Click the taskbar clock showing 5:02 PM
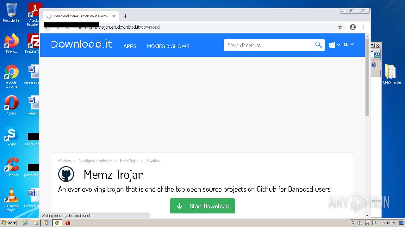This screenshot has height=227, width=405. click(389, 223)
